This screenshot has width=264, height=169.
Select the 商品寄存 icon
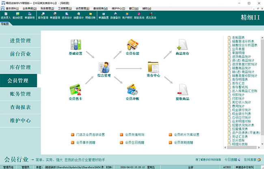pyautogui.click(x=182, y=45)
